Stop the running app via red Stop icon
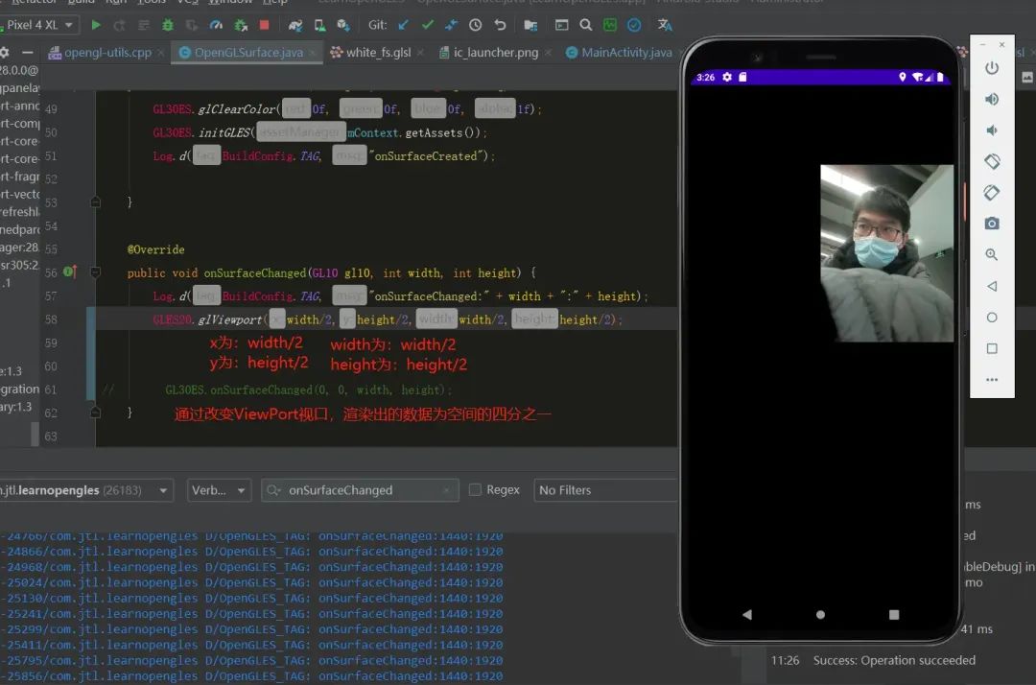 265,26
